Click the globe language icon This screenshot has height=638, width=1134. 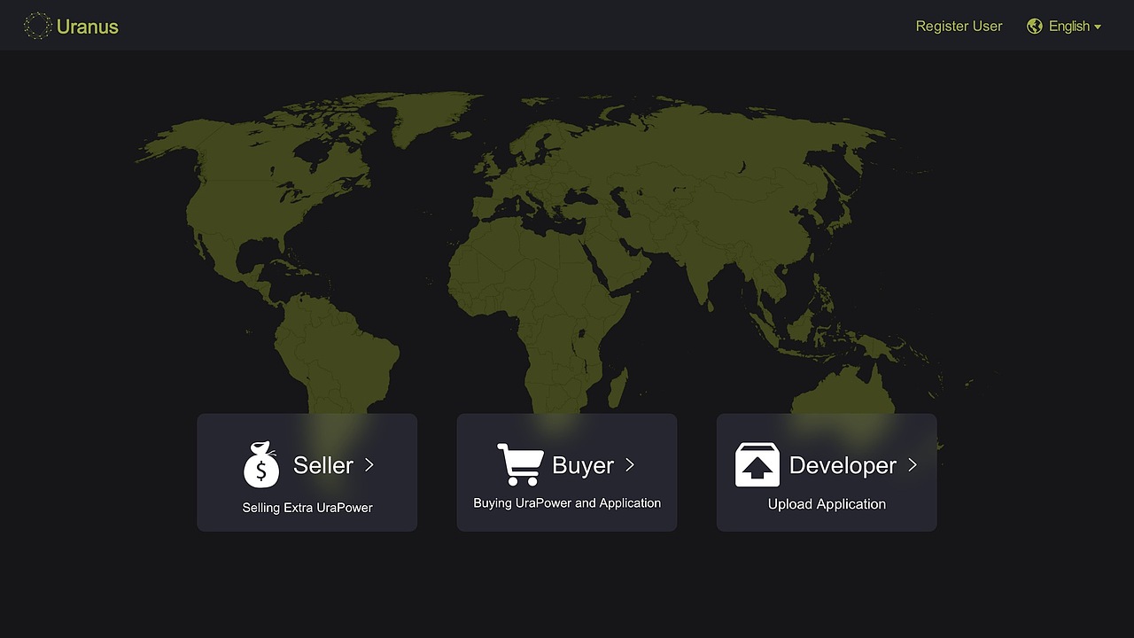(1034, 27)
